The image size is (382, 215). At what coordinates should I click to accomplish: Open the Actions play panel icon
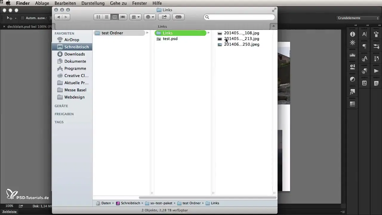pos(376,71)
